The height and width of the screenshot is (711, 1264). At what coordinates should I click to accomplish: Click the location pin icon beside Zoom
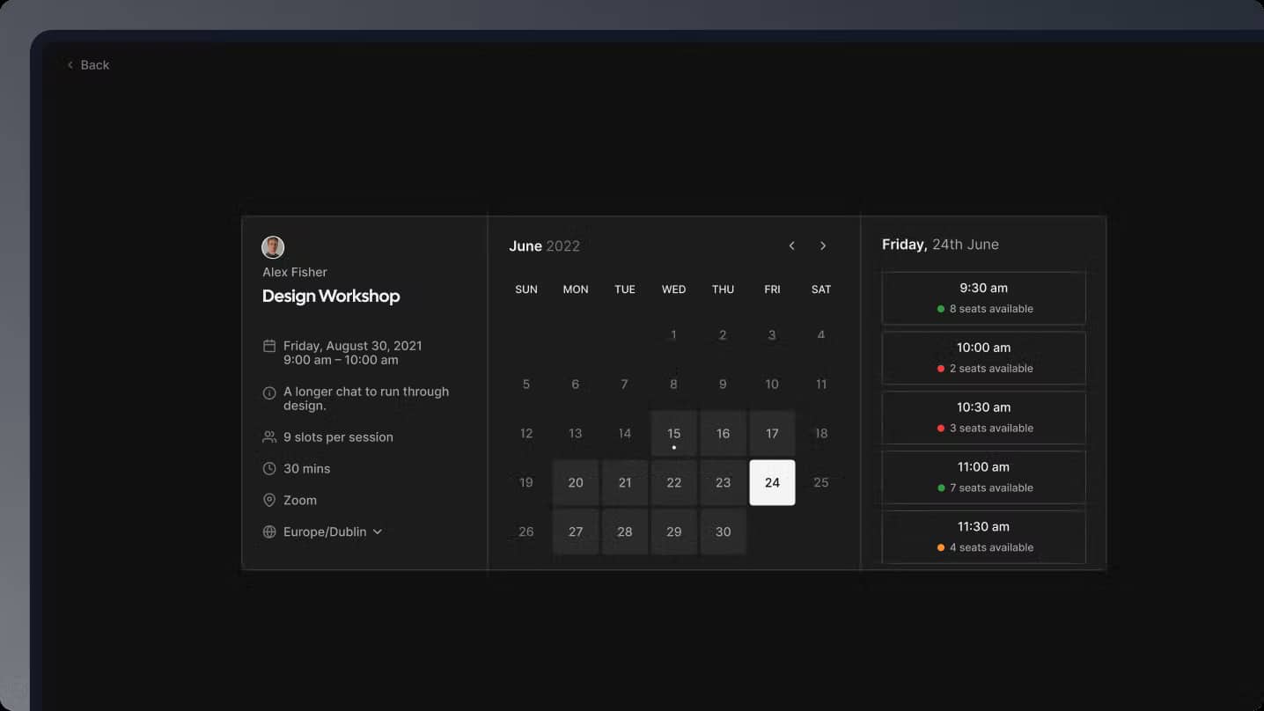(269, 501)
